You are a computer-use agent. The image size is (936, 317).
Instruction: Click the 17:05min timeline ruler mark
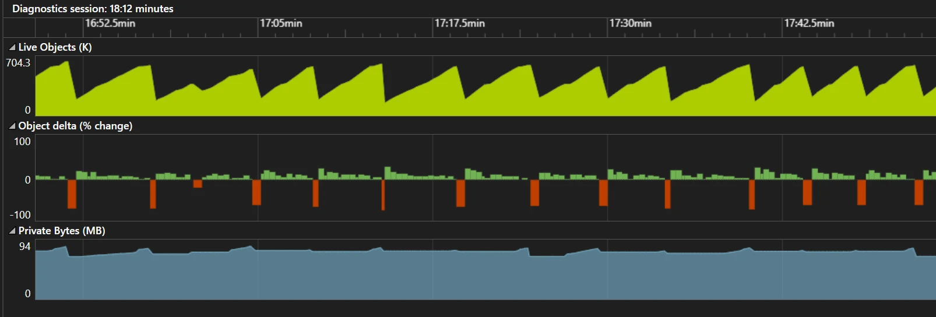[x=280, y=23]
